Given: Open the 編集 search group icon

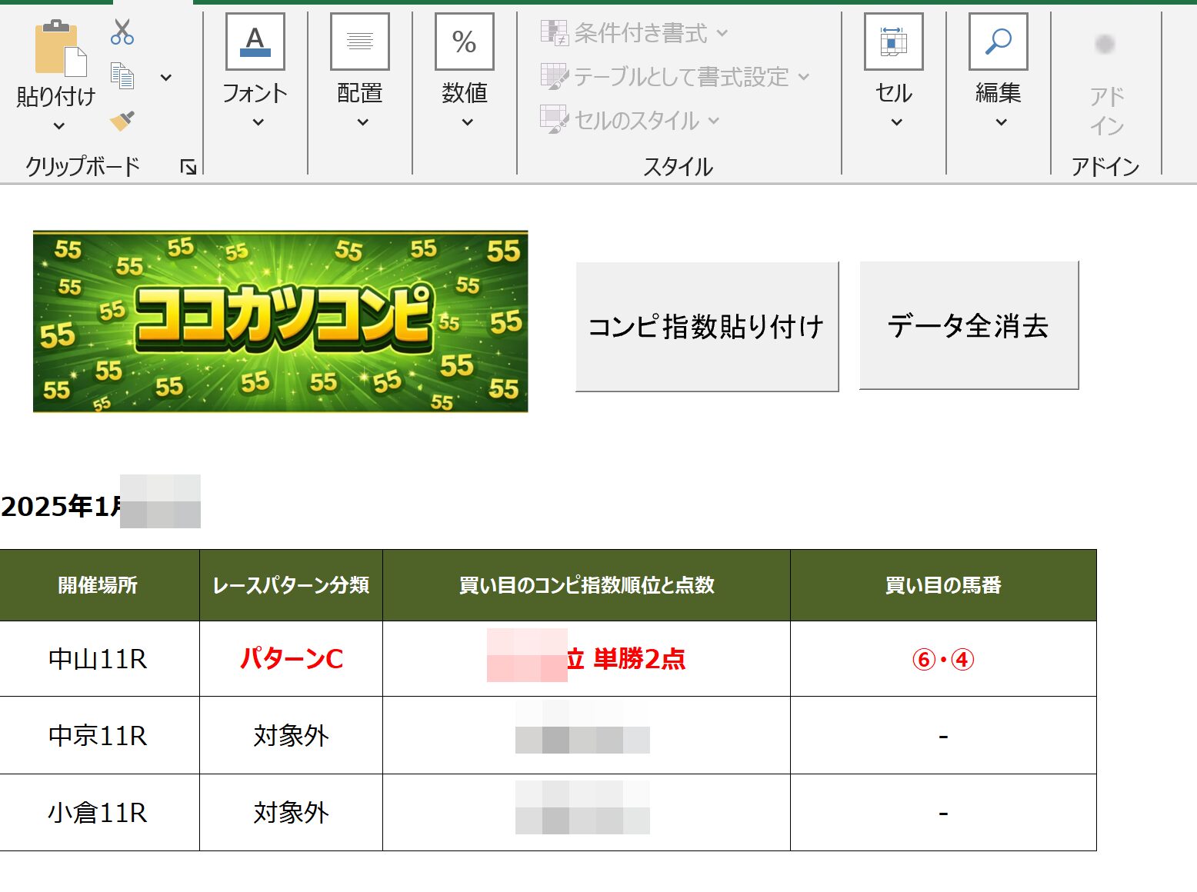Looking at the screenshot, I should (x=998, y=42).
